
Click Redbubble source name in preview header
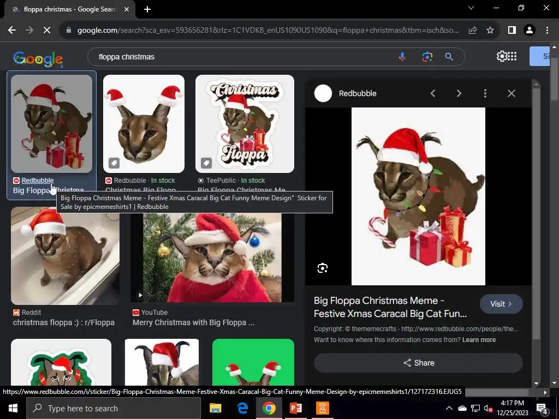coord(358,93)
